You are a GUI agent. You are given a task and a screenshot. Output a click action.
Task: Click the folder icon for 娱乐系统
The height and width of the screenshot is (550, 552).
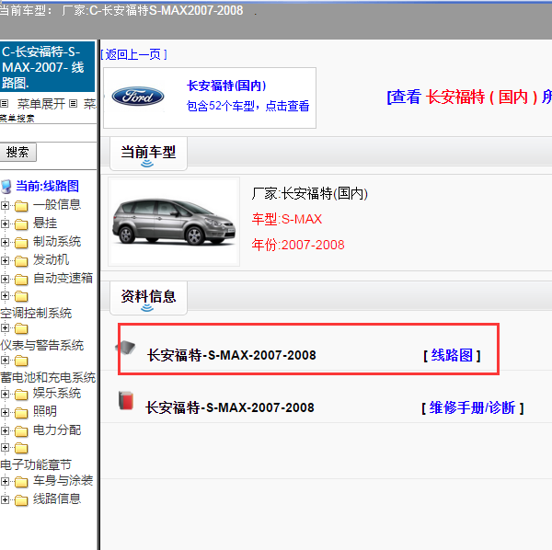pyautogui.click(x=21, y=395)
